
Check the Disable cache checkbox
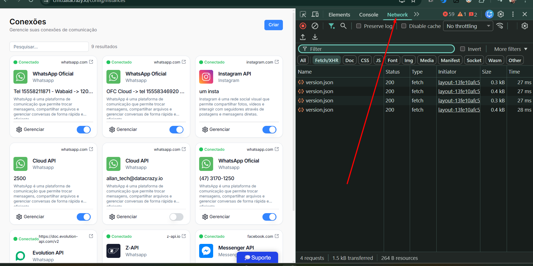(x=404, y=26)
